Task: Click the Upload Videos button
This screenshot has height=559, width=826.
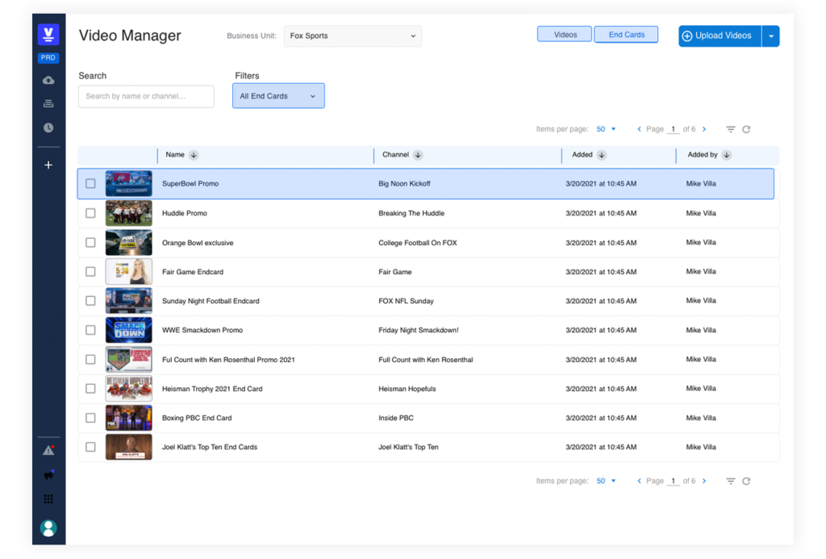Action: (720, 36)
